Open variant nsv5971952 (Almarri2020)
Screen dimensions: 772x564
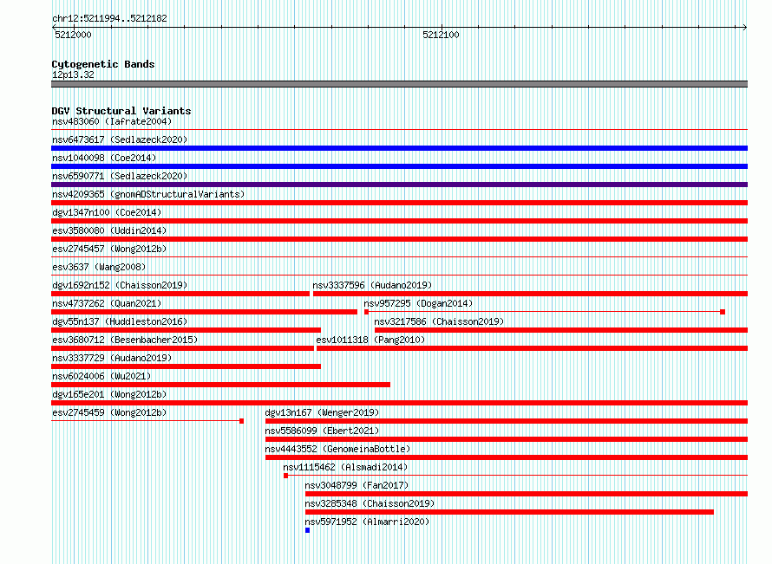pyautogui.click(x=367, y=522)
